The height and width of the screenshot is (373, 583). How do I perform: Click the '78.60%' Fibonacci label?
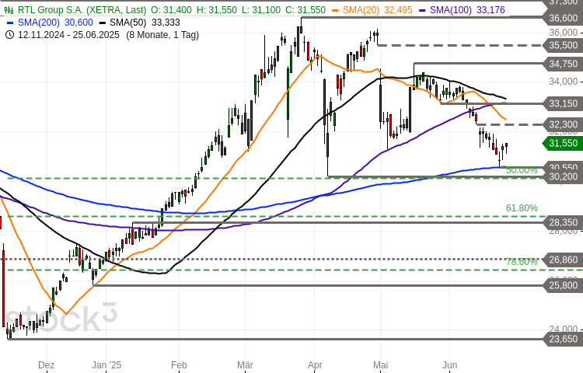(522, 262)
